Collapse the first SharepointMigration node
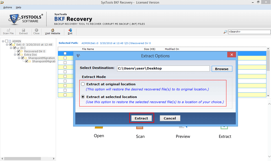The width and height of the screenshot is (271, 161). 19,58
